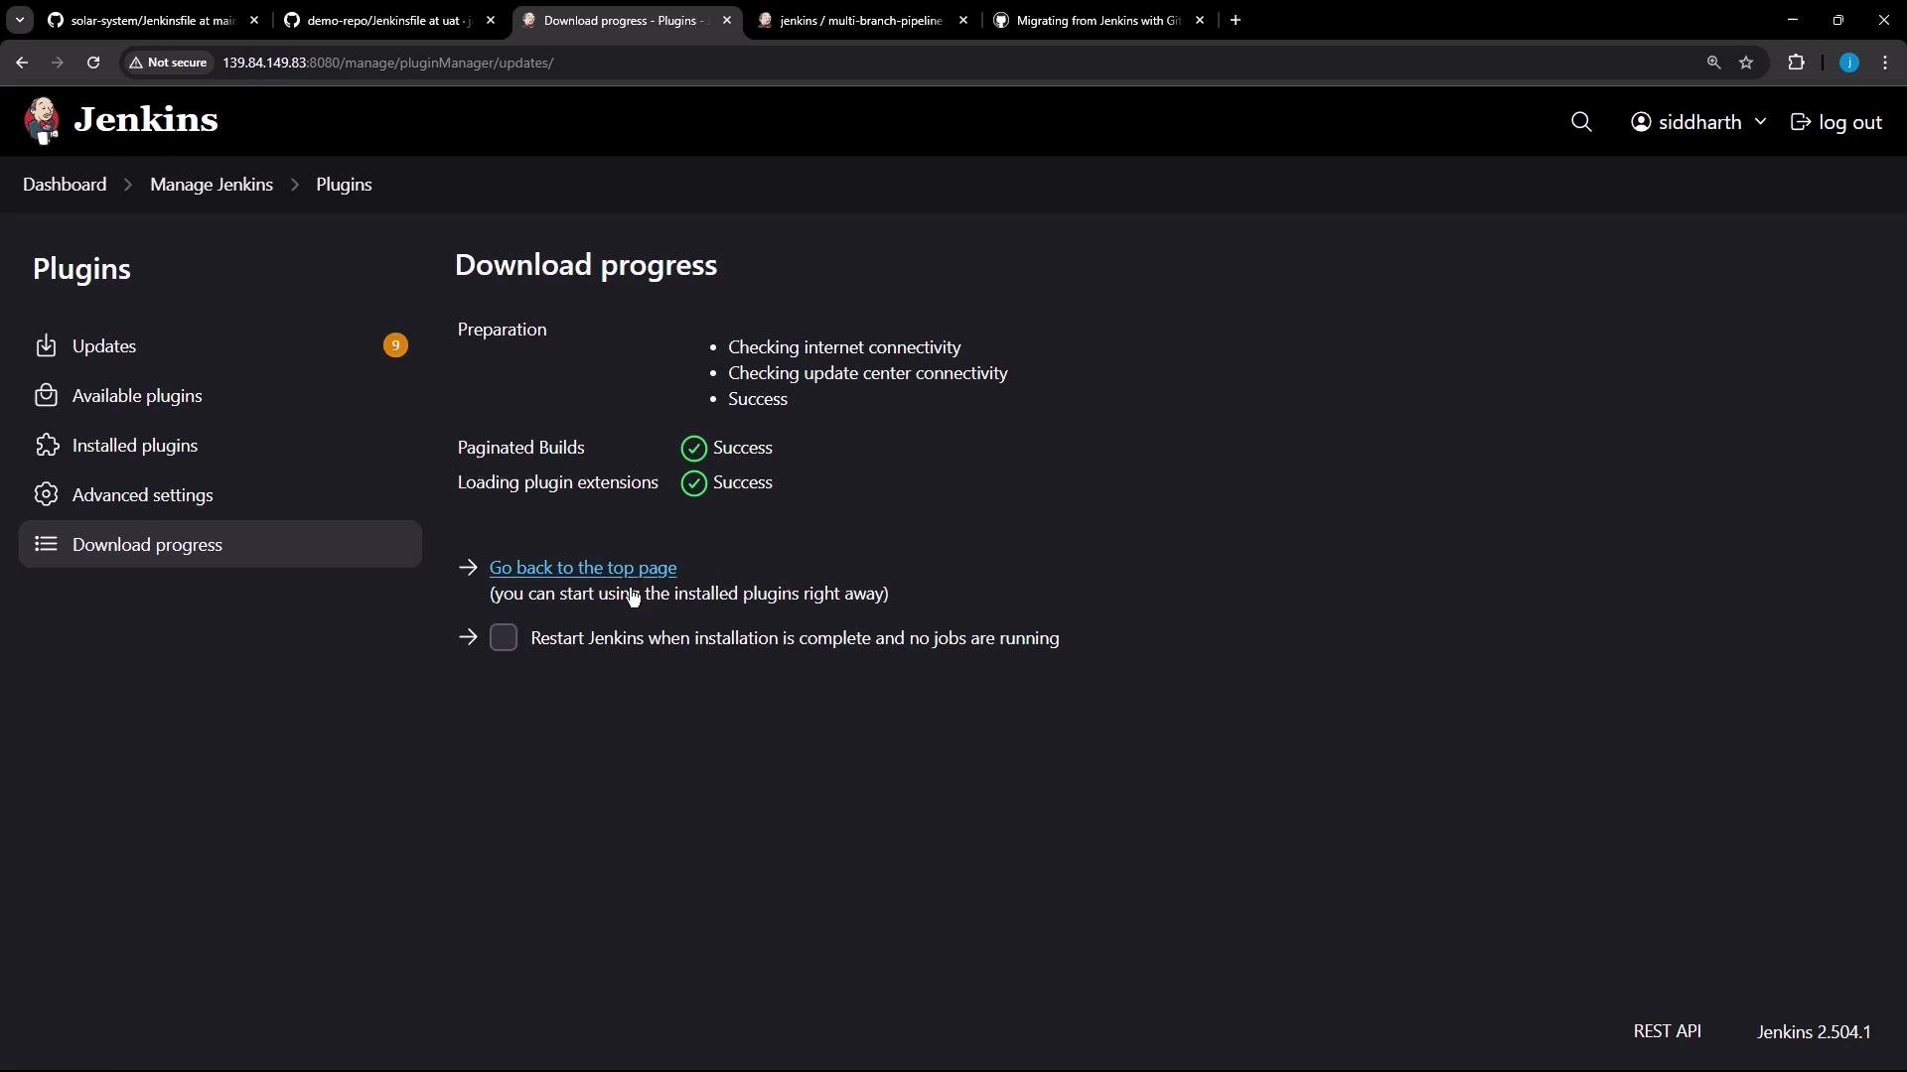Click the Download progress list icon

point(46,544)
